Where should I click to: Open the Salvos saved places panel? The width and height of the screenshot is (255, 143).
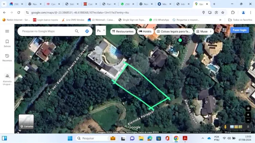tap(7, 44)
